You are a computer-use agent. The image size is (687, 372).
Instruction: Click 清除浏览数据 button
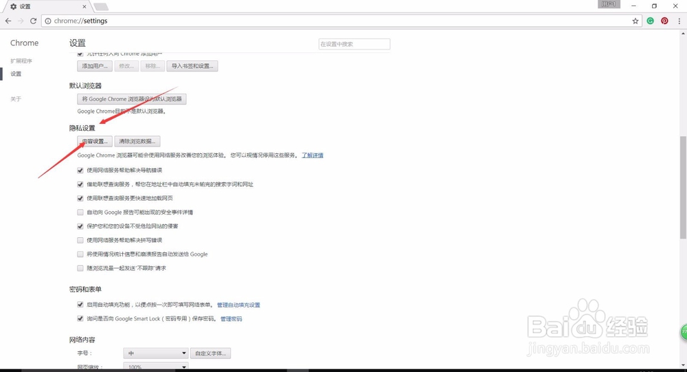coord(137,141)
